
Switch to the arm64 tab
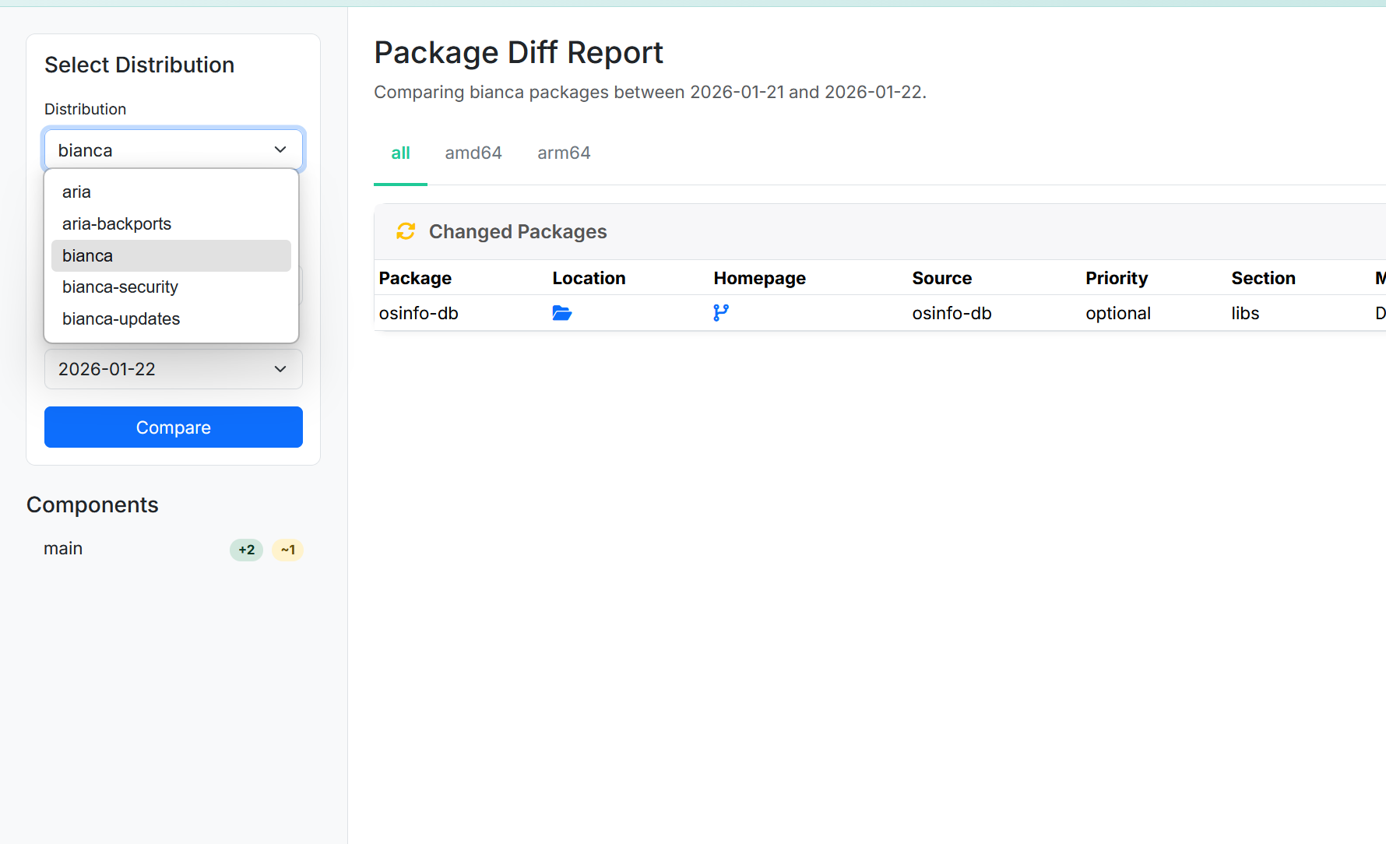point(564,153)
